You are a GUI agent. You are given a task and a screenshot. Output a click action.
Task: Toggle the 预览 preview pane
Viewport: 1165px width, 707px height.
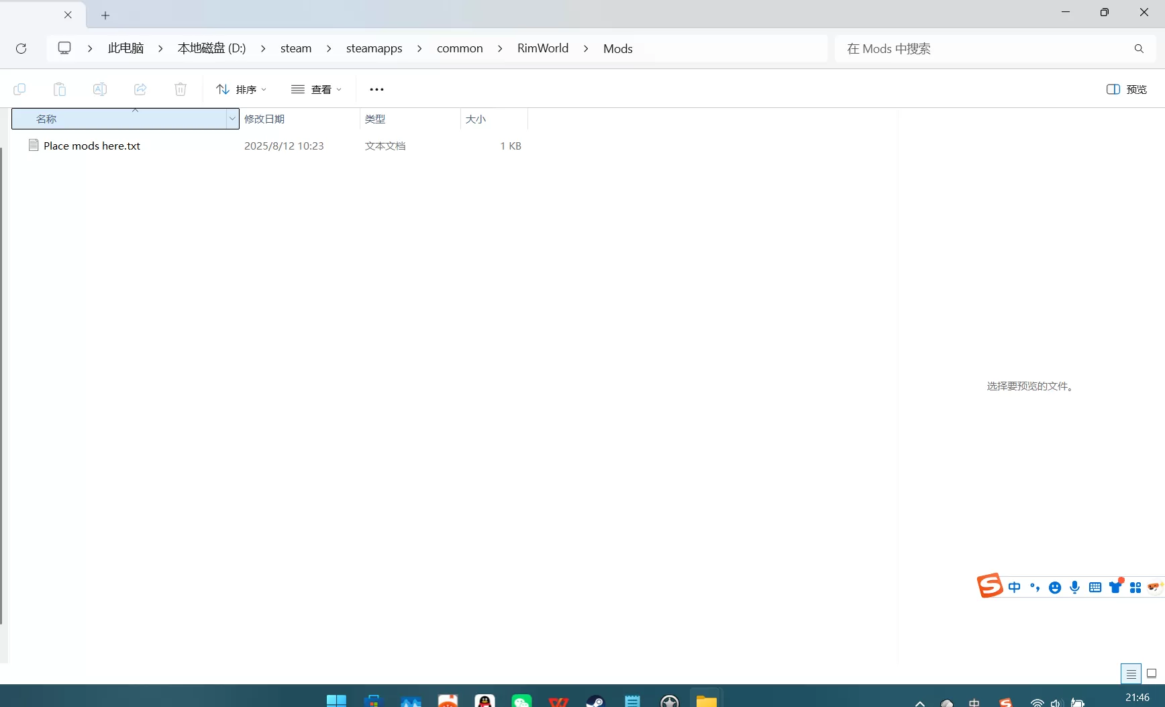(x=1126, y=89)
